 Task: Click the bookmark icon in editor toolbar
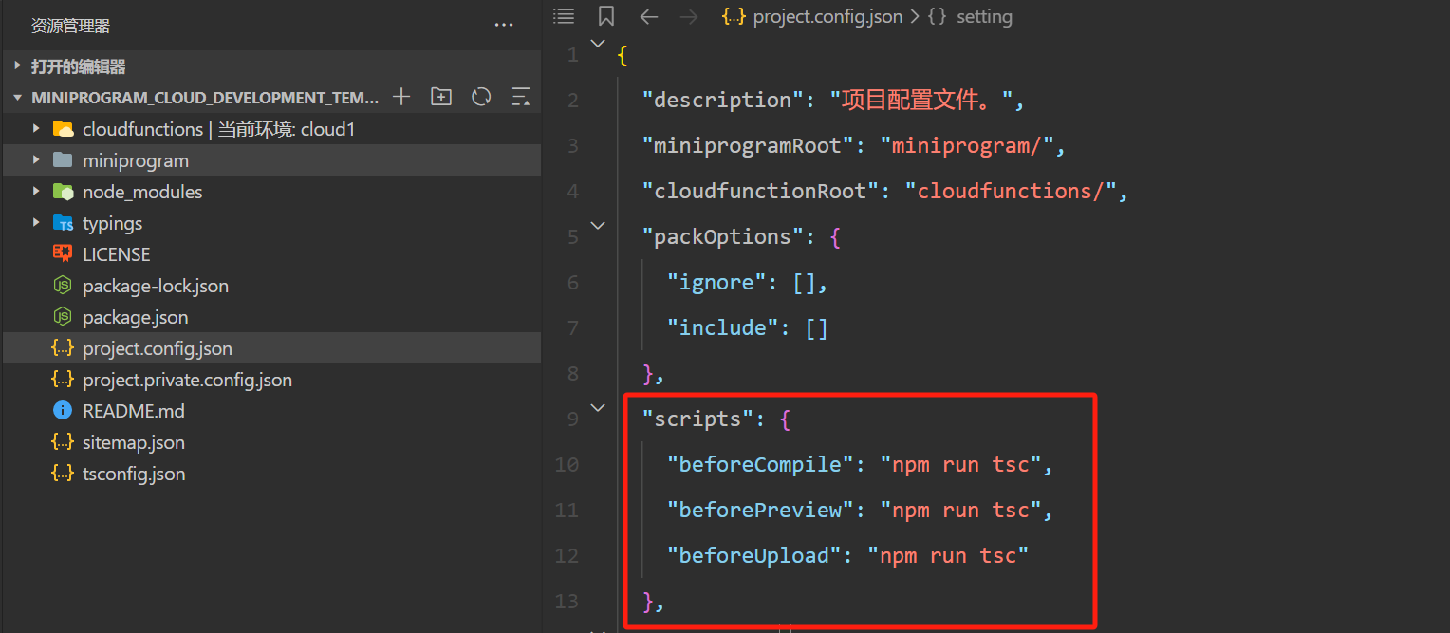click(x=606, y=16)
